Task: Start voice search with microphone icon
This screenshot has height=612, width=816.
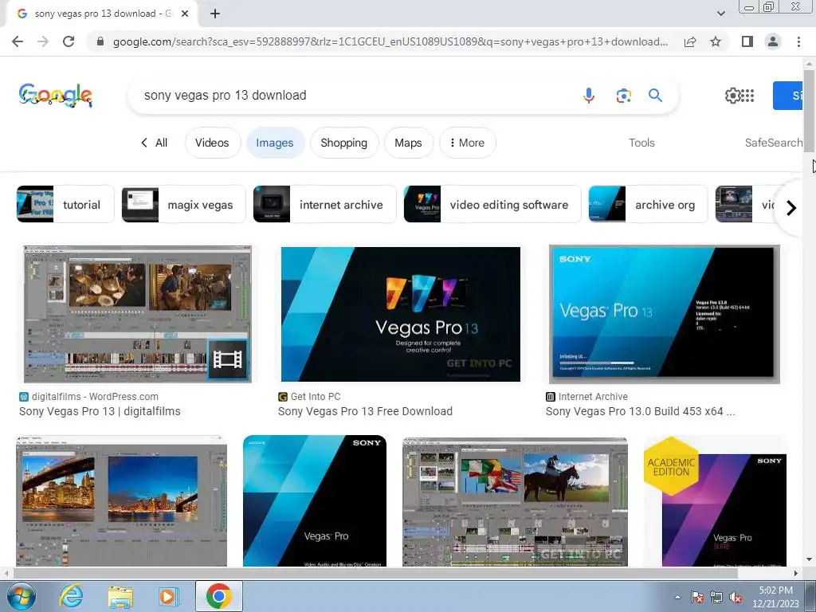Action: click(x=589, y=96)
